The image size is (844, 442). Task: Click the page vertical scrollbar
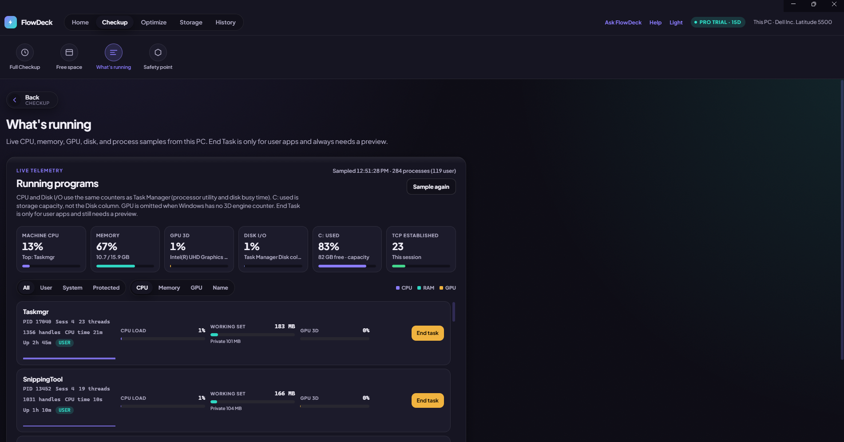[842, 220]
